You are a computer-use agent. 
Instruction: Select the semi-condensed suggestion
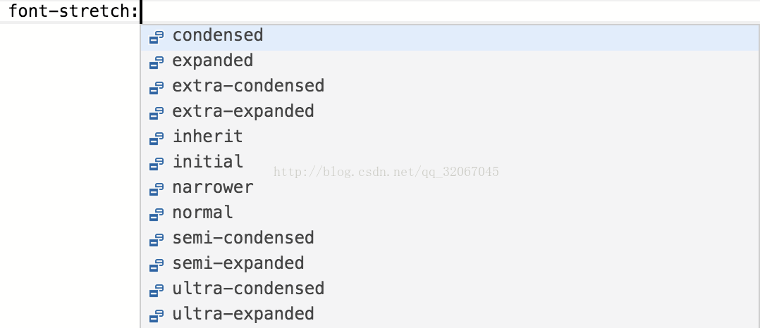(x=450, y=240)
